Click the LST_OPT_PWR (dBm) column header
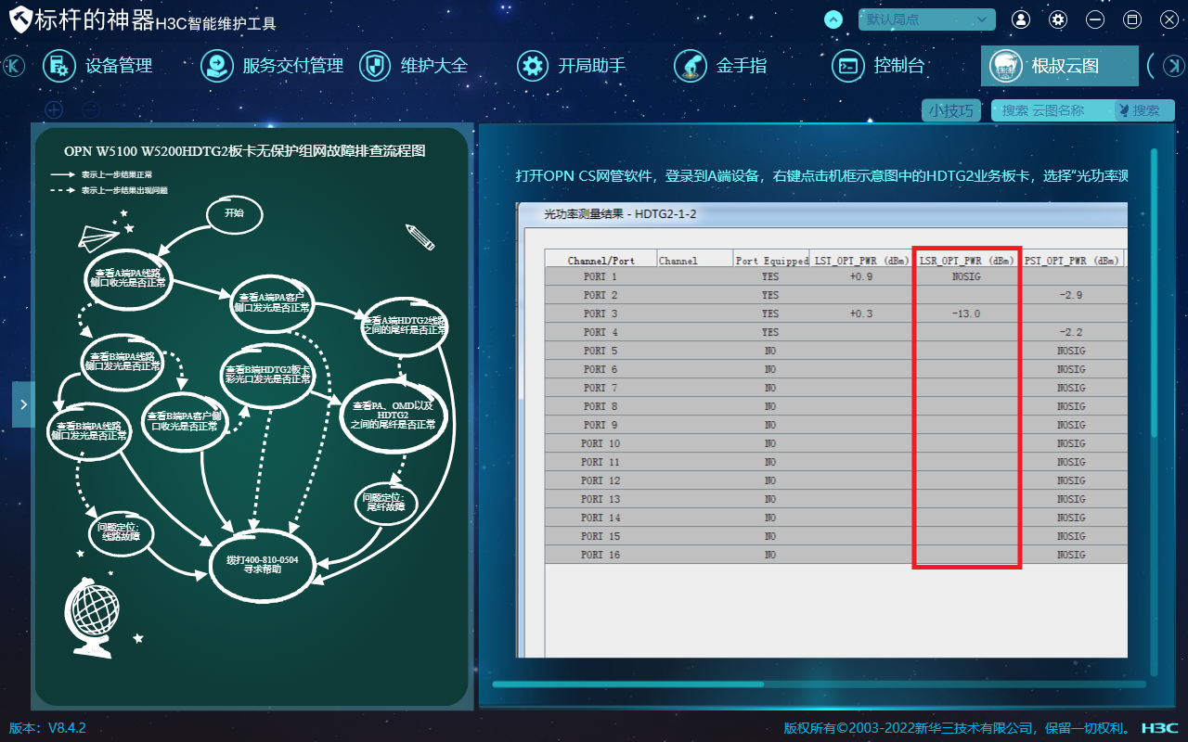The width and height of the screenshot is (1188, 742). pyautogui.click(x=862, y=261)
